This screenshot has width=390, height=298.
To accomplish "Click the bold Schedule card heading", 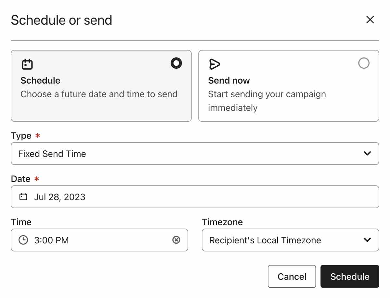I will tap(40, 80).
